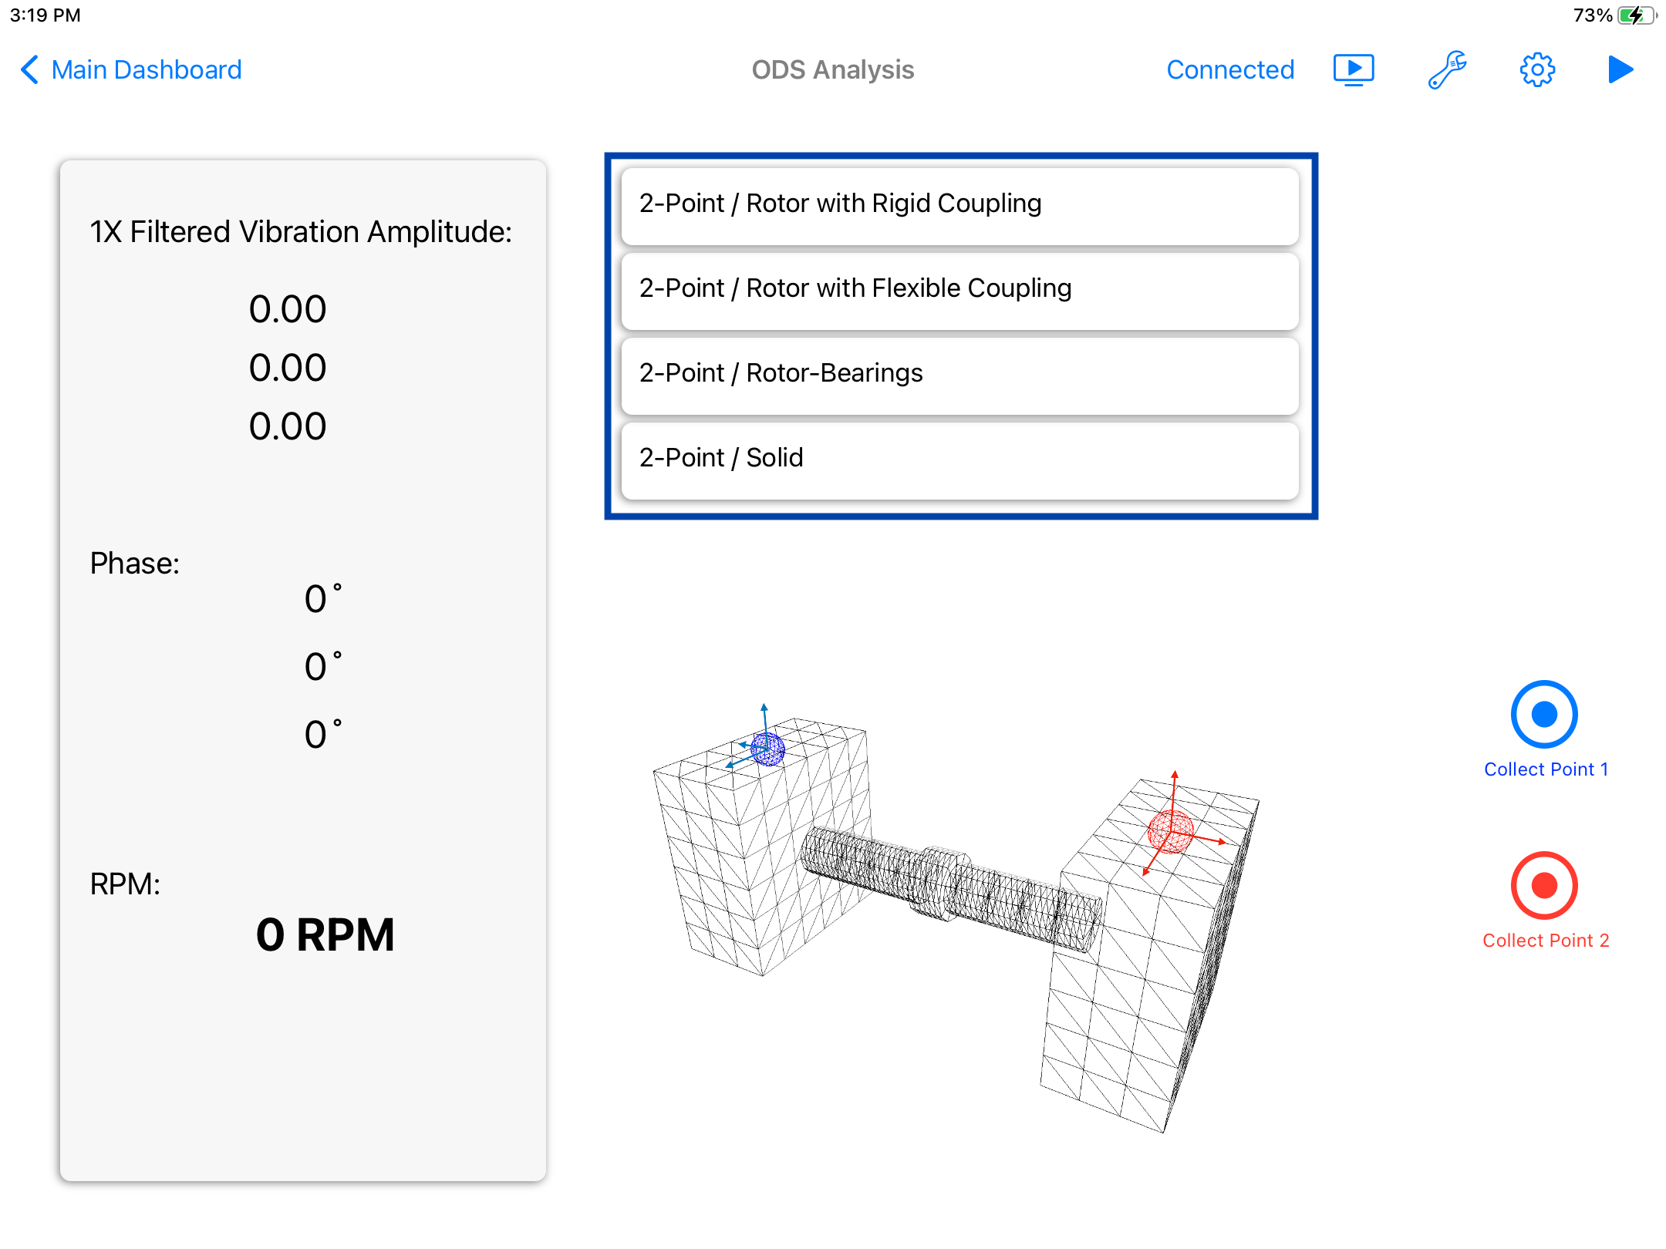Choose 2-Point / Rotor with Rigid Coupling
The image size is (1666, 1249).
pyautogui.click(x=959, y=204)
